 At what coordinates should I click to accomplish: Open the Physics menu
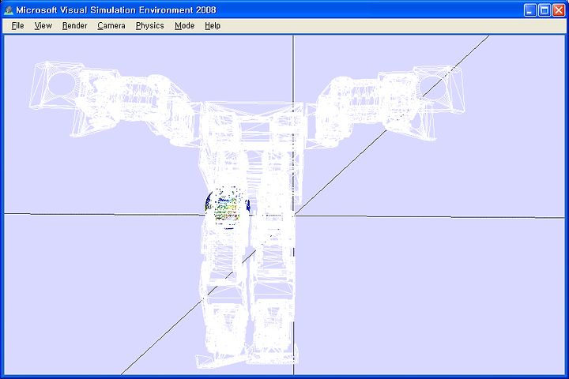tap(150, 26)
